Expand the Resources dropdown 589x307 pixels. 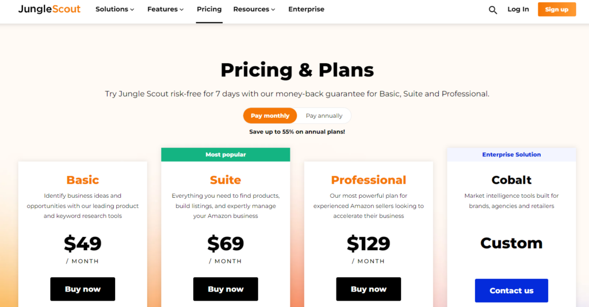click(254, 9)
